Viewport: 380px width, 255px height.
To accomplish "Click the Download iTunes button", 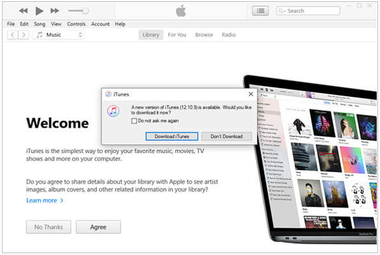I will coord(172,136).
